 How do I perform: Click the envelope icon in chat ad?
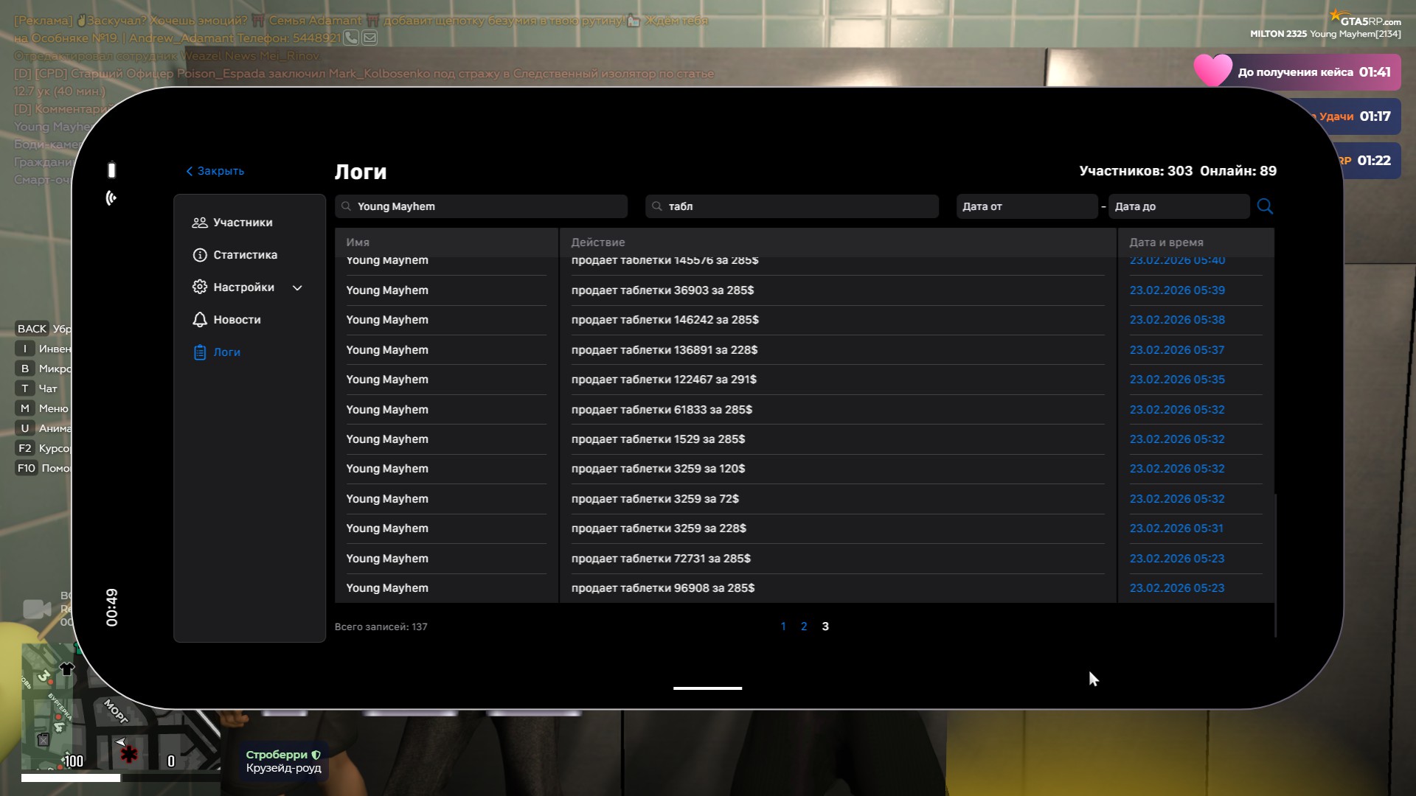(369, 38)
